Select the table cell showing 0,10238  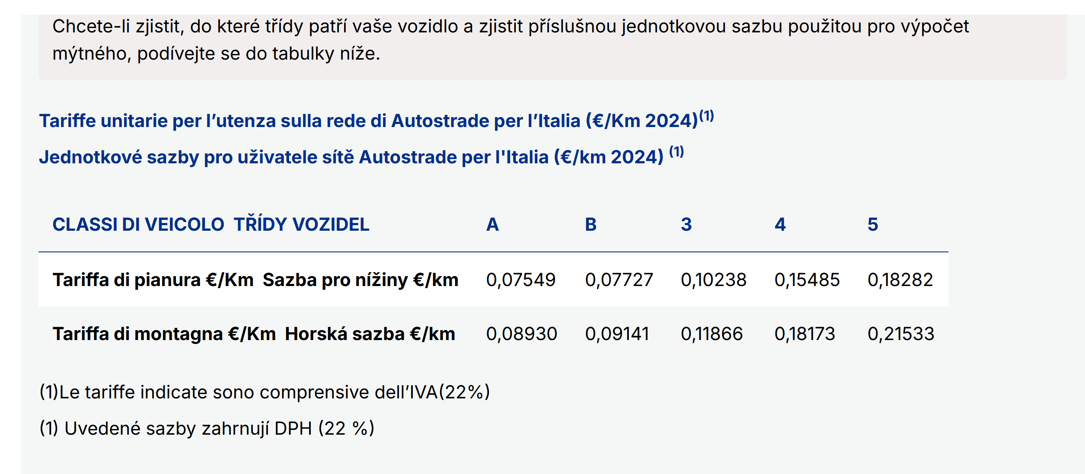(x=713, y=280)
